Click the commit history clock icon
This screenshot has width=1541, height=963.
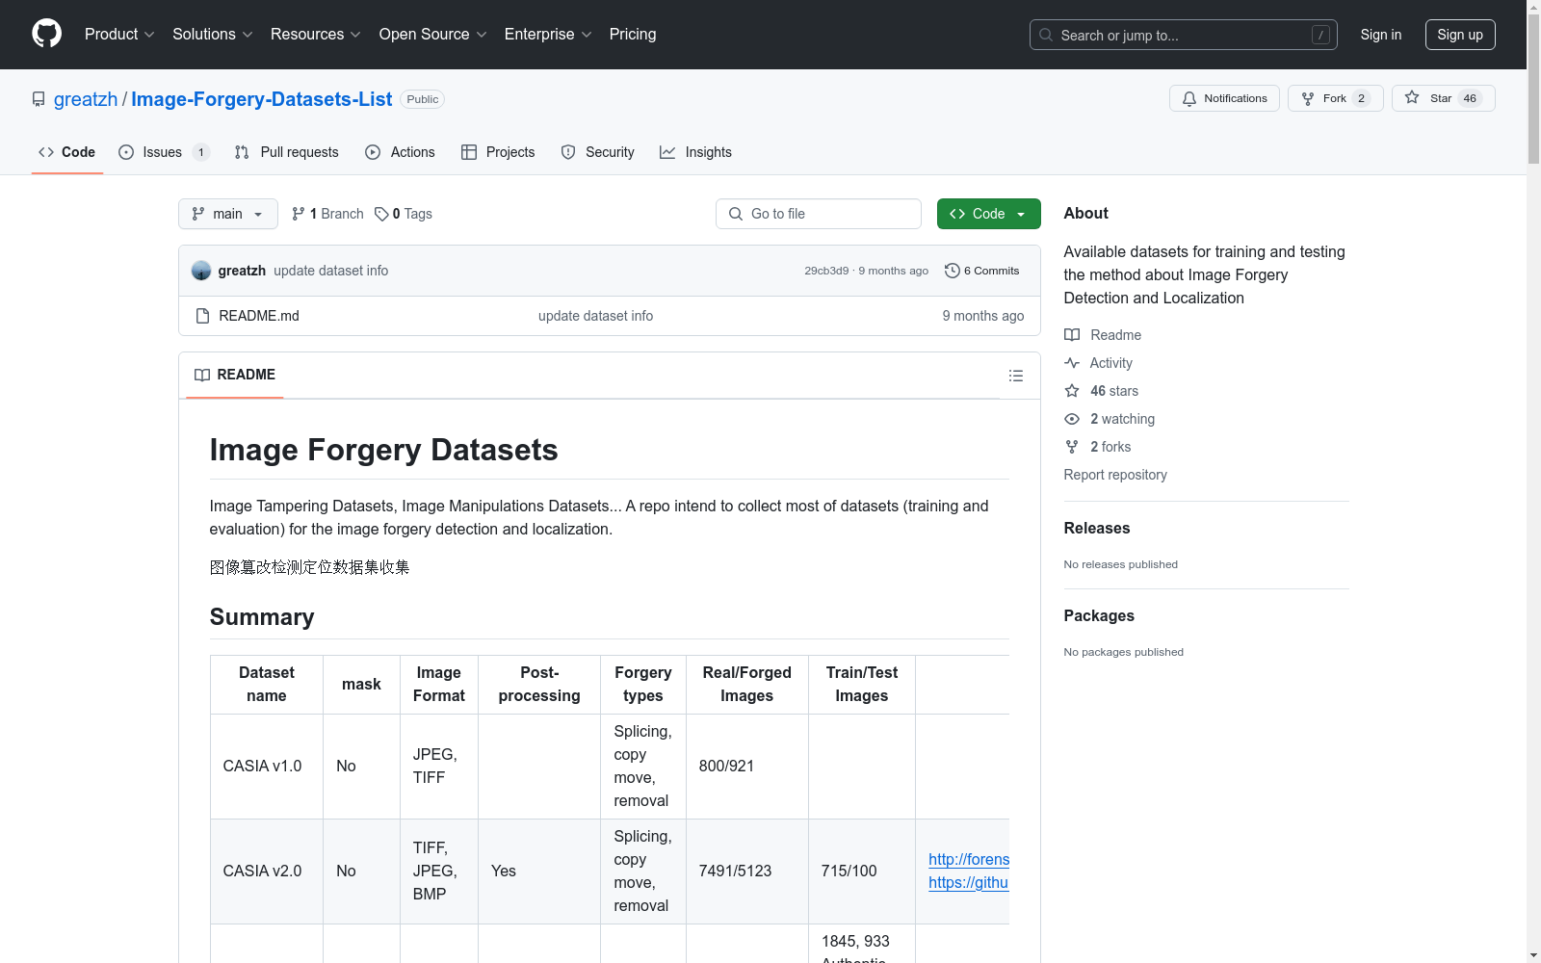click(x=953, y=271)
